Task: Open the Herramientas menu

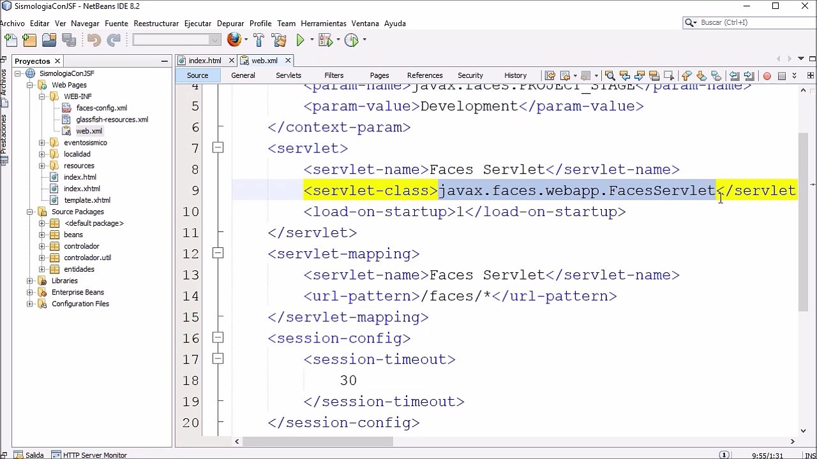Action: 324,24
